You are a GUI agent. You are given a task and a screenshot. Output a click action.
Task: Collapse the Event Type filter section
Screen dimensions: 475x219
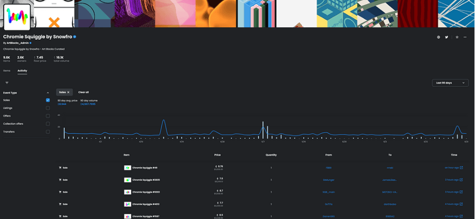(48, 93)
